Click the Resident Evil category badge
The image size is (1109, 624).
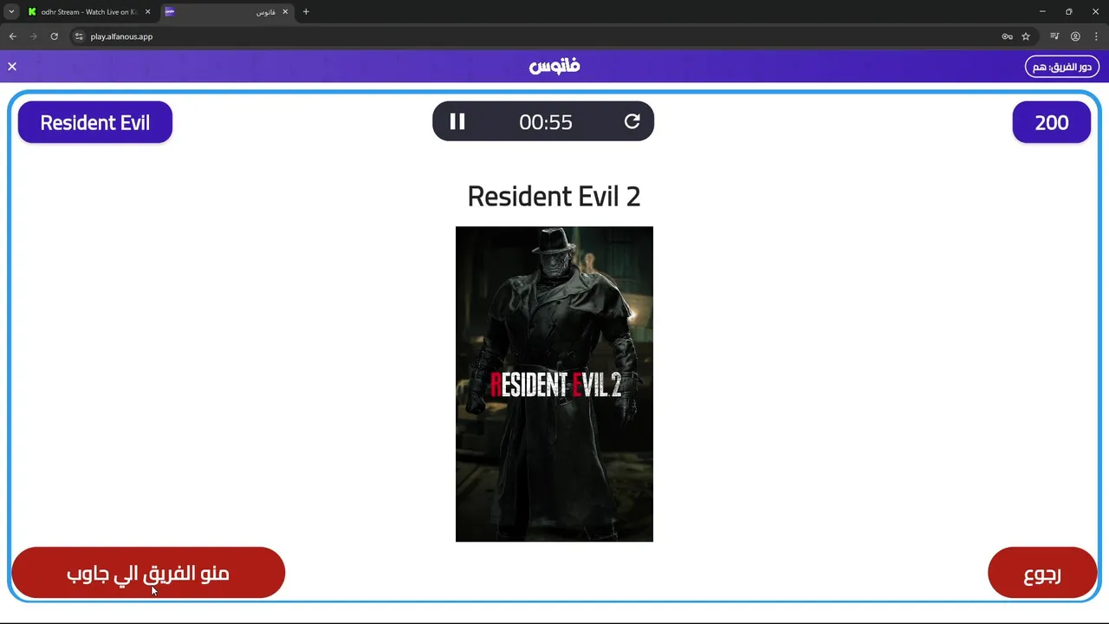[95, 122]
